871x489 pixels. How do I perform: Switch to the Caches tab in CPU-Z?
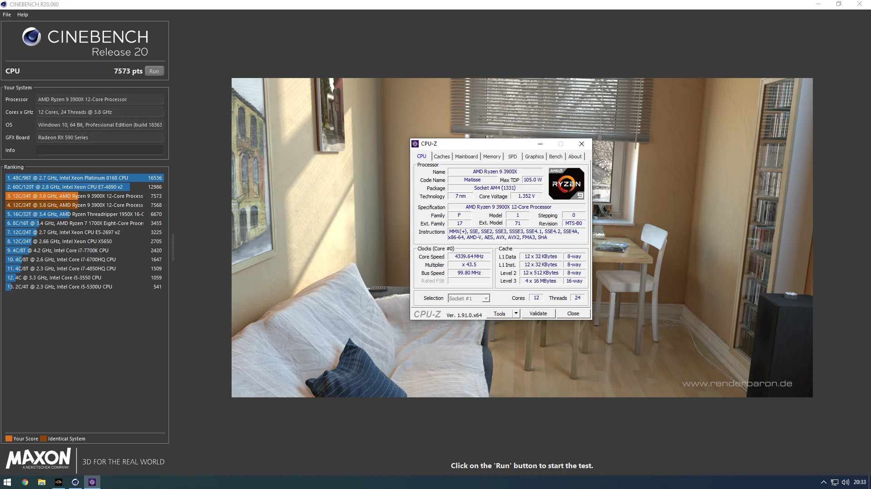pyautogui.click(x=442, y=156)
